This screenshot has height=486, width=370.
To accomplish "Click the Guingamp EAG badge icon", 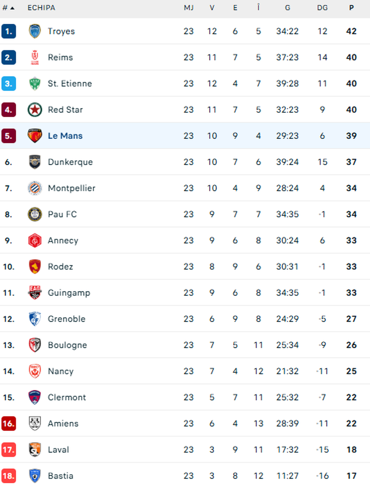I will pyautogui.click(x=35, y=293).
